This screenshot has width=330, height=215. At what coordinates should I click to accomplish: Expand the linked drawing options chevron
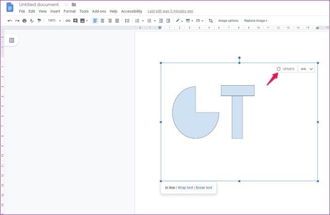311,69
